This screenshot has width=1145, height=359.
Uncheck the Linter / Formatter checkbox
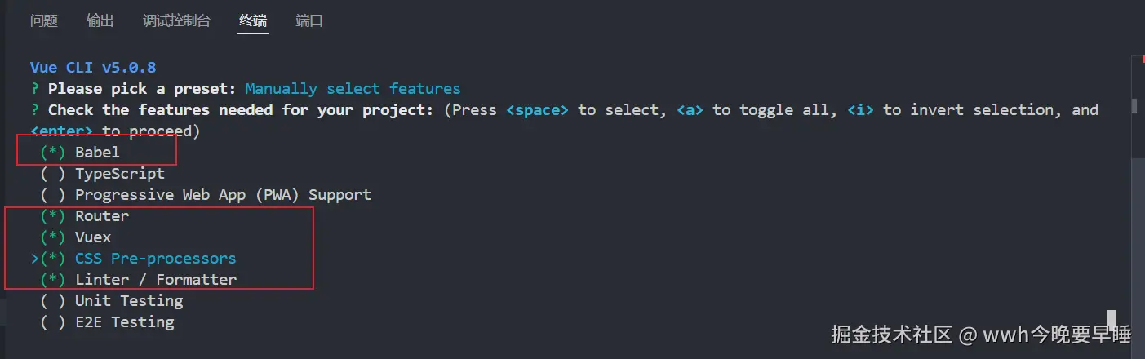point(52,280)
